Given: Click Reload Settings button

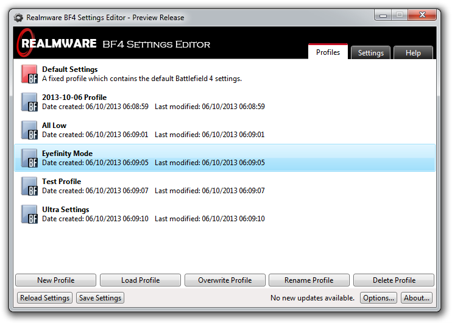Looking at the screenshot, I should pos(45,298).
